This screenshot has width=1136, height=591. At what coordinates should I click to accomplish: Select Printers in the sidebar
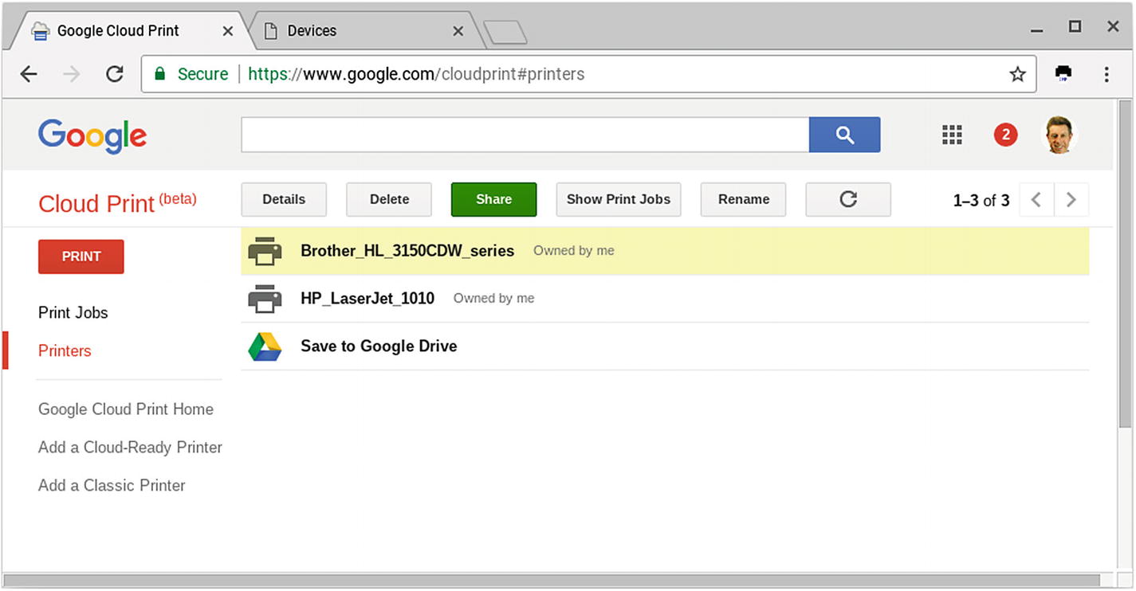(x=65, y=350)
